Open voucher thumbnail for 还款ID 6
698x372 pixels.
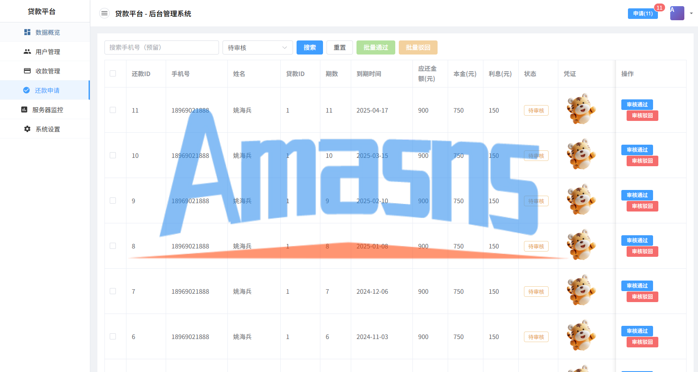tap(581, 335)
